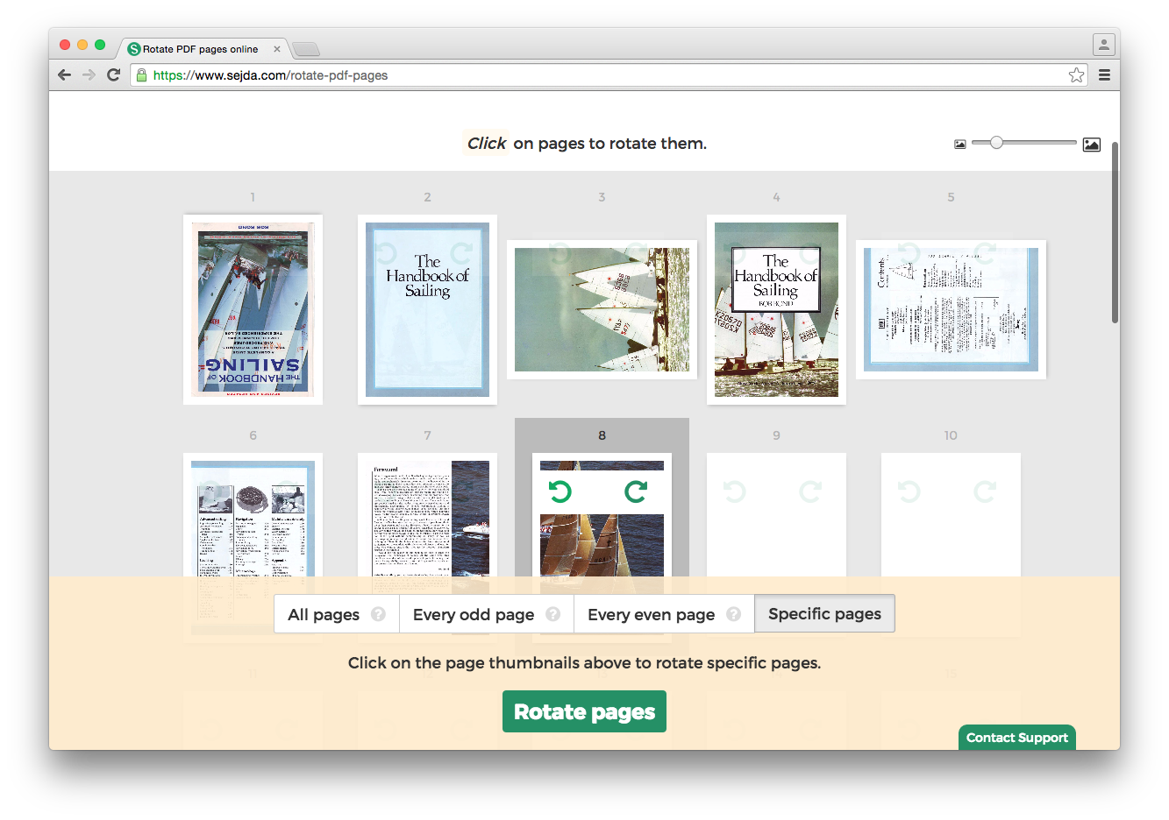1169x820 pixels.
Task: Click page 4 Handbook of Sailing thumbnail
Action: click(776, 309)
